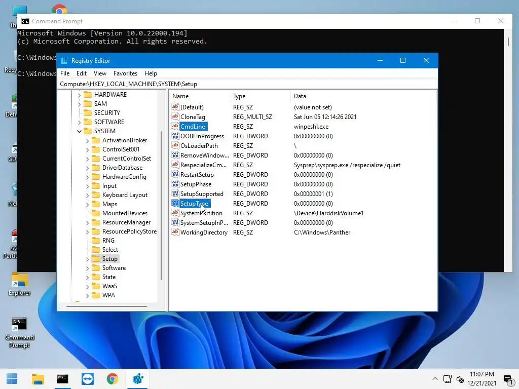Switch to Command Prompt taskbar icon
The height and width of the screenshot is (389, 519).
pos(62,379)
